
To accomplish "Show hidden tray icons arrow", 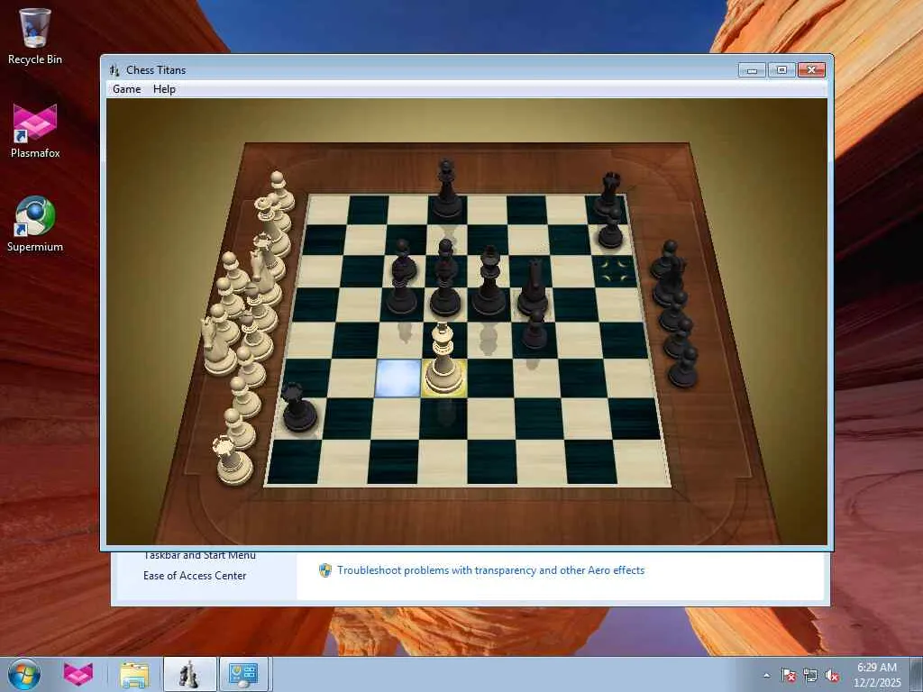I will click(766, 675).
